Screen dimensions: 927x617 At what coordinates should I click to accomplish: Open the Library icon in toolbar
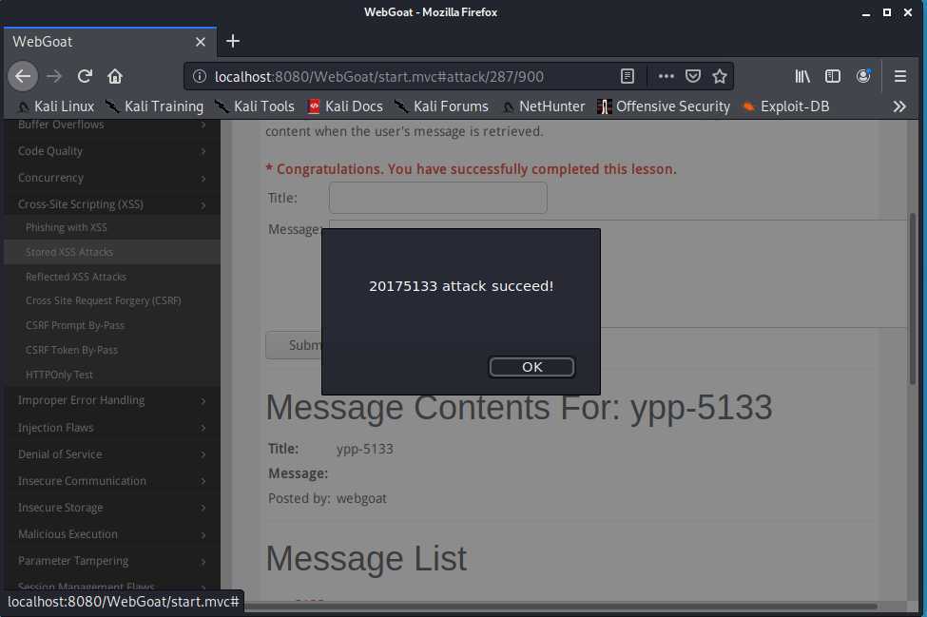pyautogui.click(x=802, y=76)
